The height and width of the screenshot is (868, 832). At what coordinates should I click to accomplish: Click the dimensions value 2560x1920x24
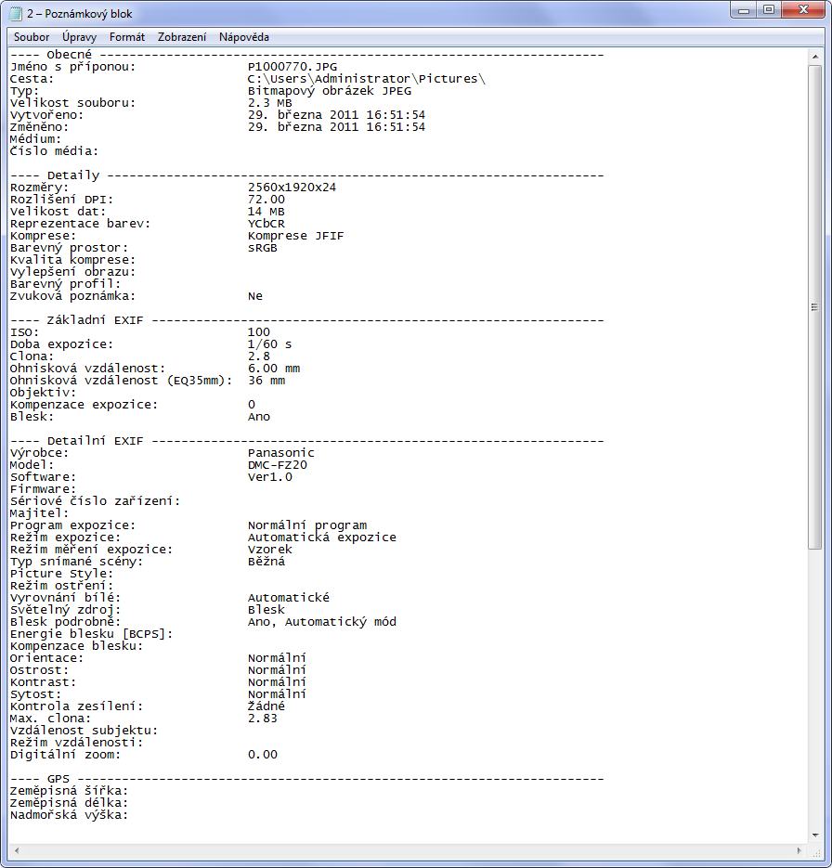pos(292,188)
